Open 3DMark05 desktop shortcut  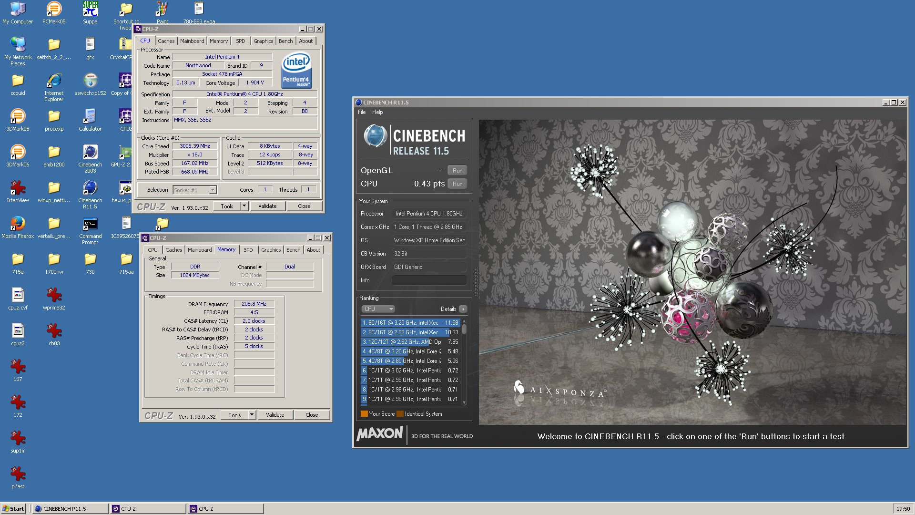pos(18,120)
